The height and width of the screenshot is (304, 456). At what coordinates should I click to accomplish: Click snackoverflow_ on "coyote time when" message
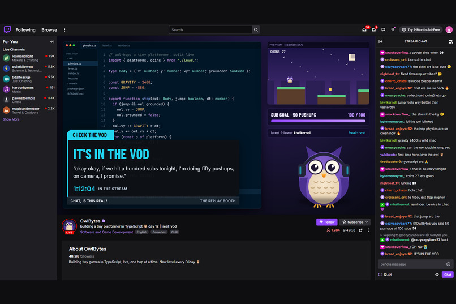point(398,53)
